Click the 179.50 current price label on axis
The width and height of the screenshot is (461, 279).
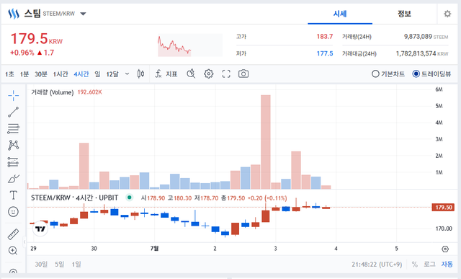[x=443, y=207]
